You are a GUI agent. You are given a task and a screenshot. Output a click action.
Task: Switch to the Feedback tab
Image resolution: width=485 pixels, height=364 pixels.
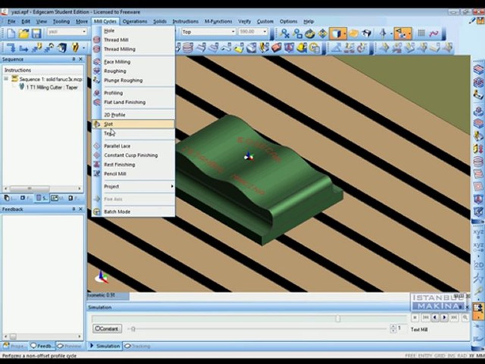41,346
